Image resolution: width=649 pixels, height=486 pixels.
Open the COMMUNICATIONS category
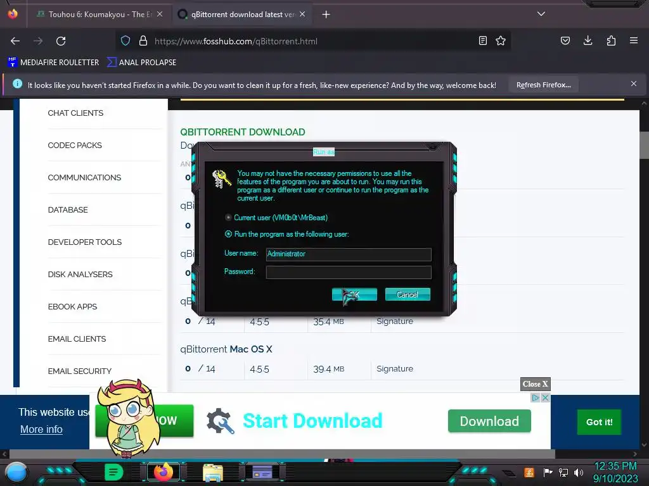click(x=84, y=177)
